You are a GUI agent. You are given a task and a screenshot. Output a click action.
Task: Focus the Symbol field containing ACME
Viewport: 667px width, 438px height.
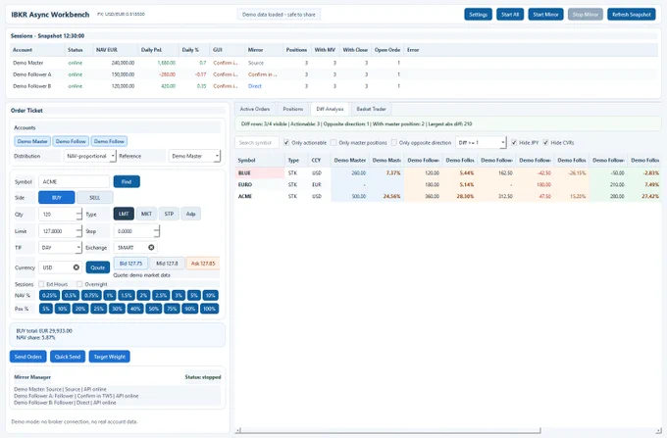pos(74,181)
